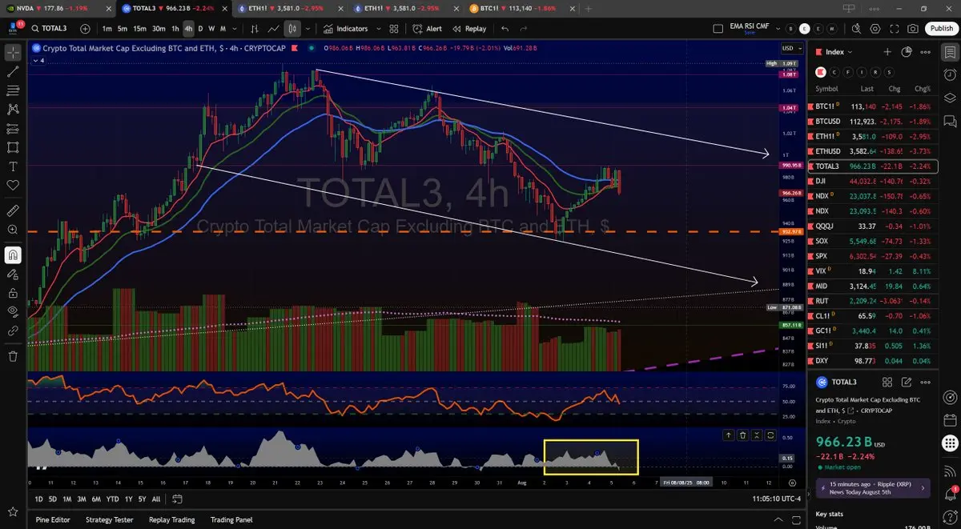961x529 pixels.
Task: Open the drawings link sync tool
Action: click(13, 330)
